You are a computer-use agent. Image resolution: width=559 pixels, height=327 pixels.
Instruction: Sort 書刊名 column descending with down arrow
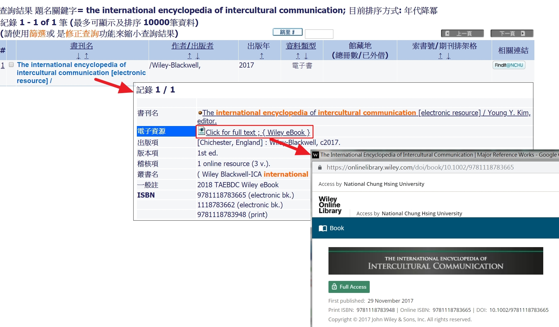[x=78, y=56]
